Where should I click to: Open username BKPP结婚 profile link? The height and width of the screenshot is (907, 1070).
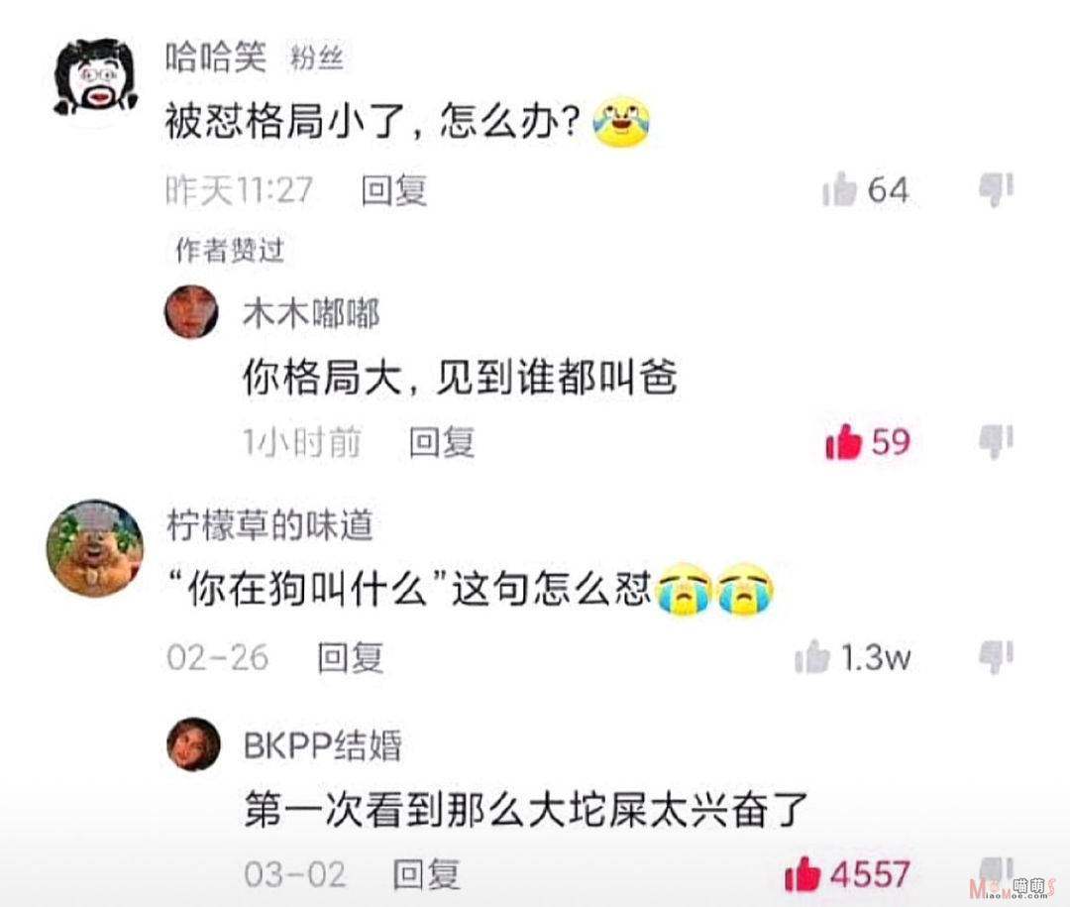click(x=323, y=745)
